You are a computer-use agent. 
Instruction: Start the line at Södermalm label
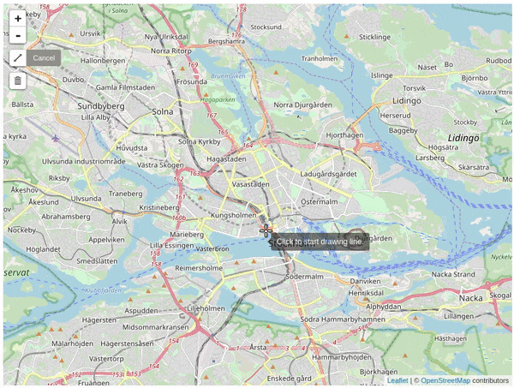pos(304,277)
